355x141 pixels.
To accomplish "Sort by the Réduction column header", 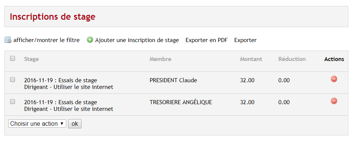I will pos(292,59).
